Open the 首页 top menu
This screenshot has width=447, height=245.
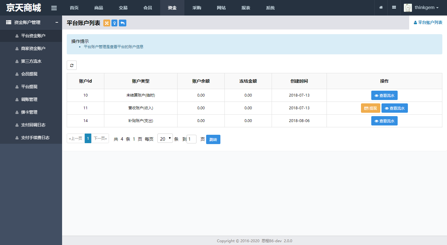tap(74, 8)
